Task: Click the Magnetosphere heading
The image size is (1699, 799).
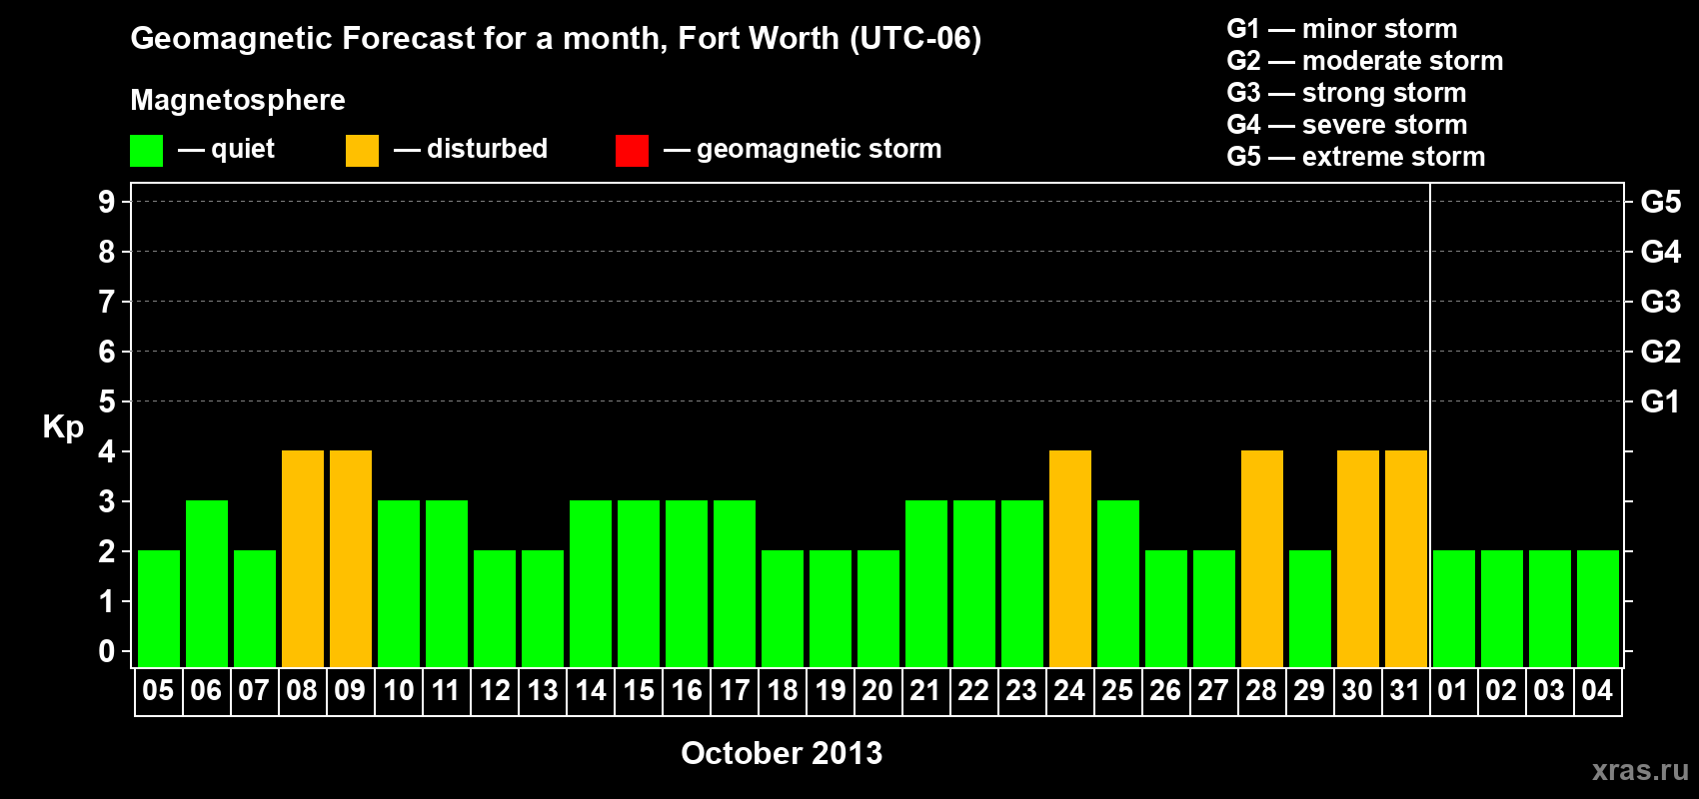Action: pos(238,100)
